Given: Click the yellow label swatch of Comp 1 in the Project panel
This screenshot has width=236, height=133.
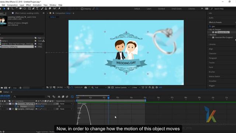Looking at the screenshot, I should (x=35, y=41).
